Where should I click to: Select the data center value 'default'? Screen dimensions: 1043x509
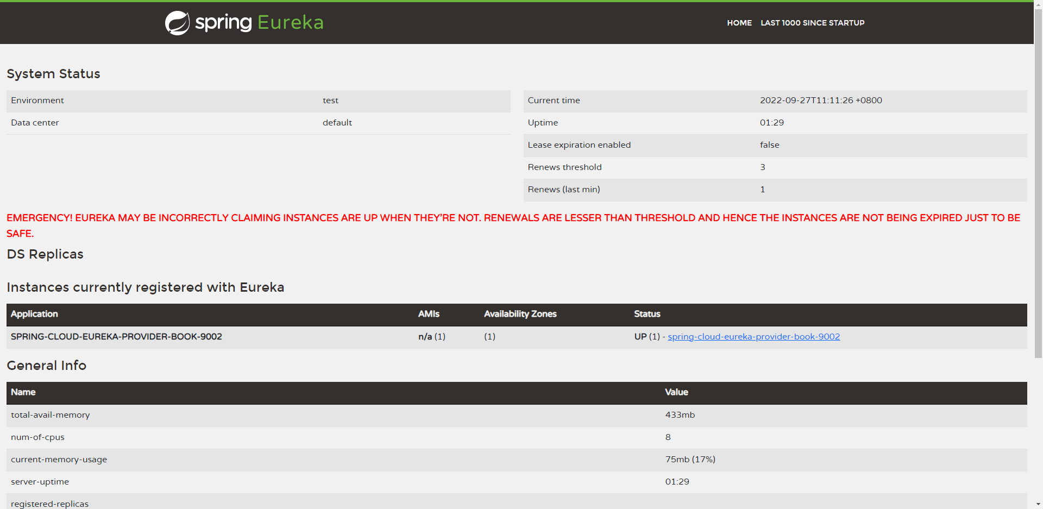(x=337, y=123)
